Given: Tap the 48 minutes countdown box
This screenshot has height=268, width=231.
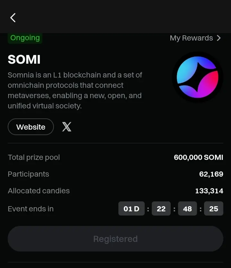Looking at the screenshot, I should [x=187, y=208].
